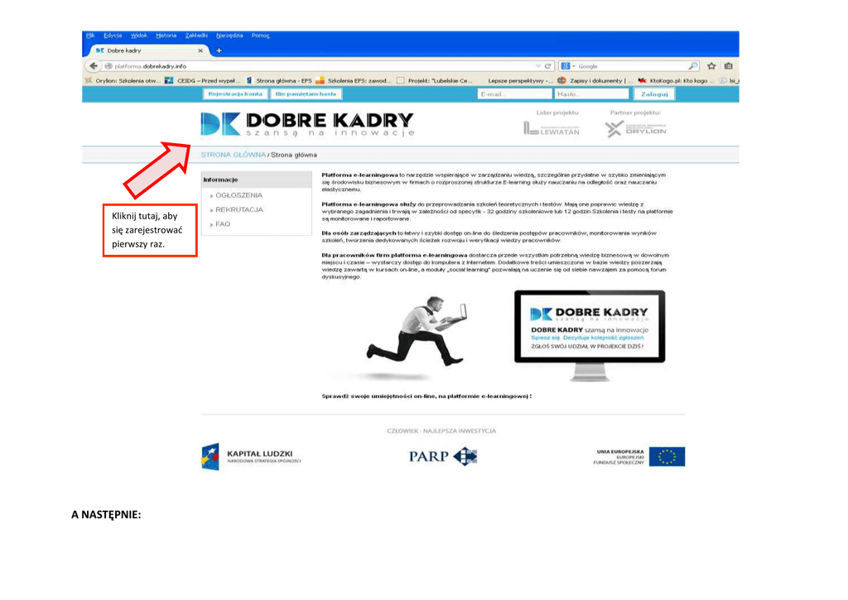Click the Dobre Kadry logo

click(307, 125)
